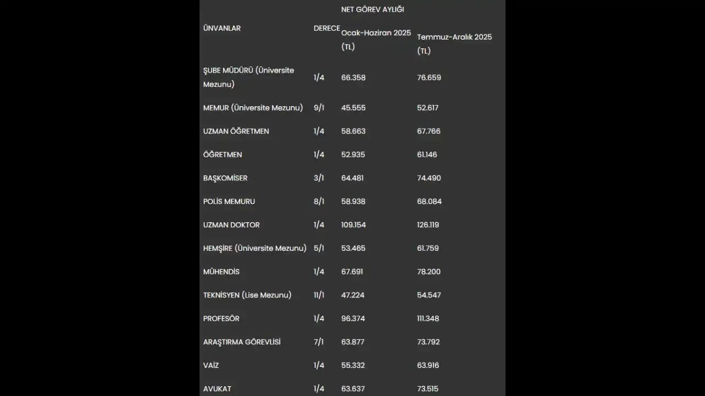705x396 pixels.
Task: Select MÜHENDİS July-December value 78.200
Action: point(429,272)
